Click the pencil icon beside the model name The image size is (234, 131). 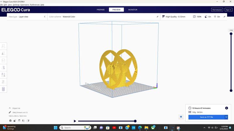point(10,112)
